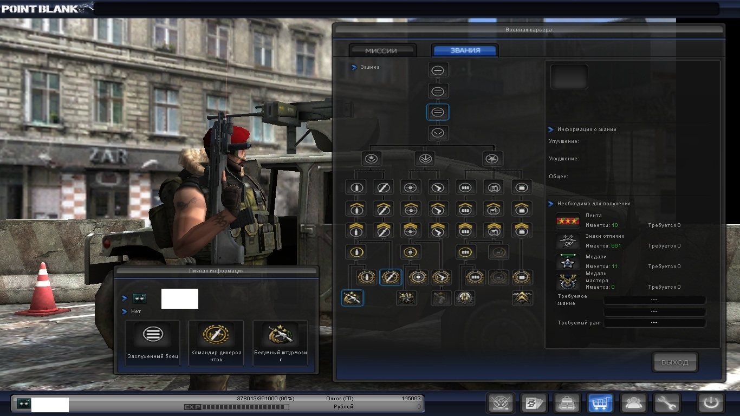Viewport: 740px width, 416px height.
Task: Click the Медали requirement icon
Action: point(568,262)
